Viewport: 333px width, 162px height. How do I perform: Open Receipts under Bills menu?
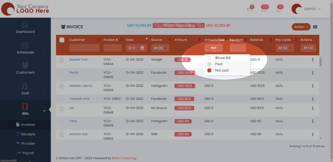[28, 134]
